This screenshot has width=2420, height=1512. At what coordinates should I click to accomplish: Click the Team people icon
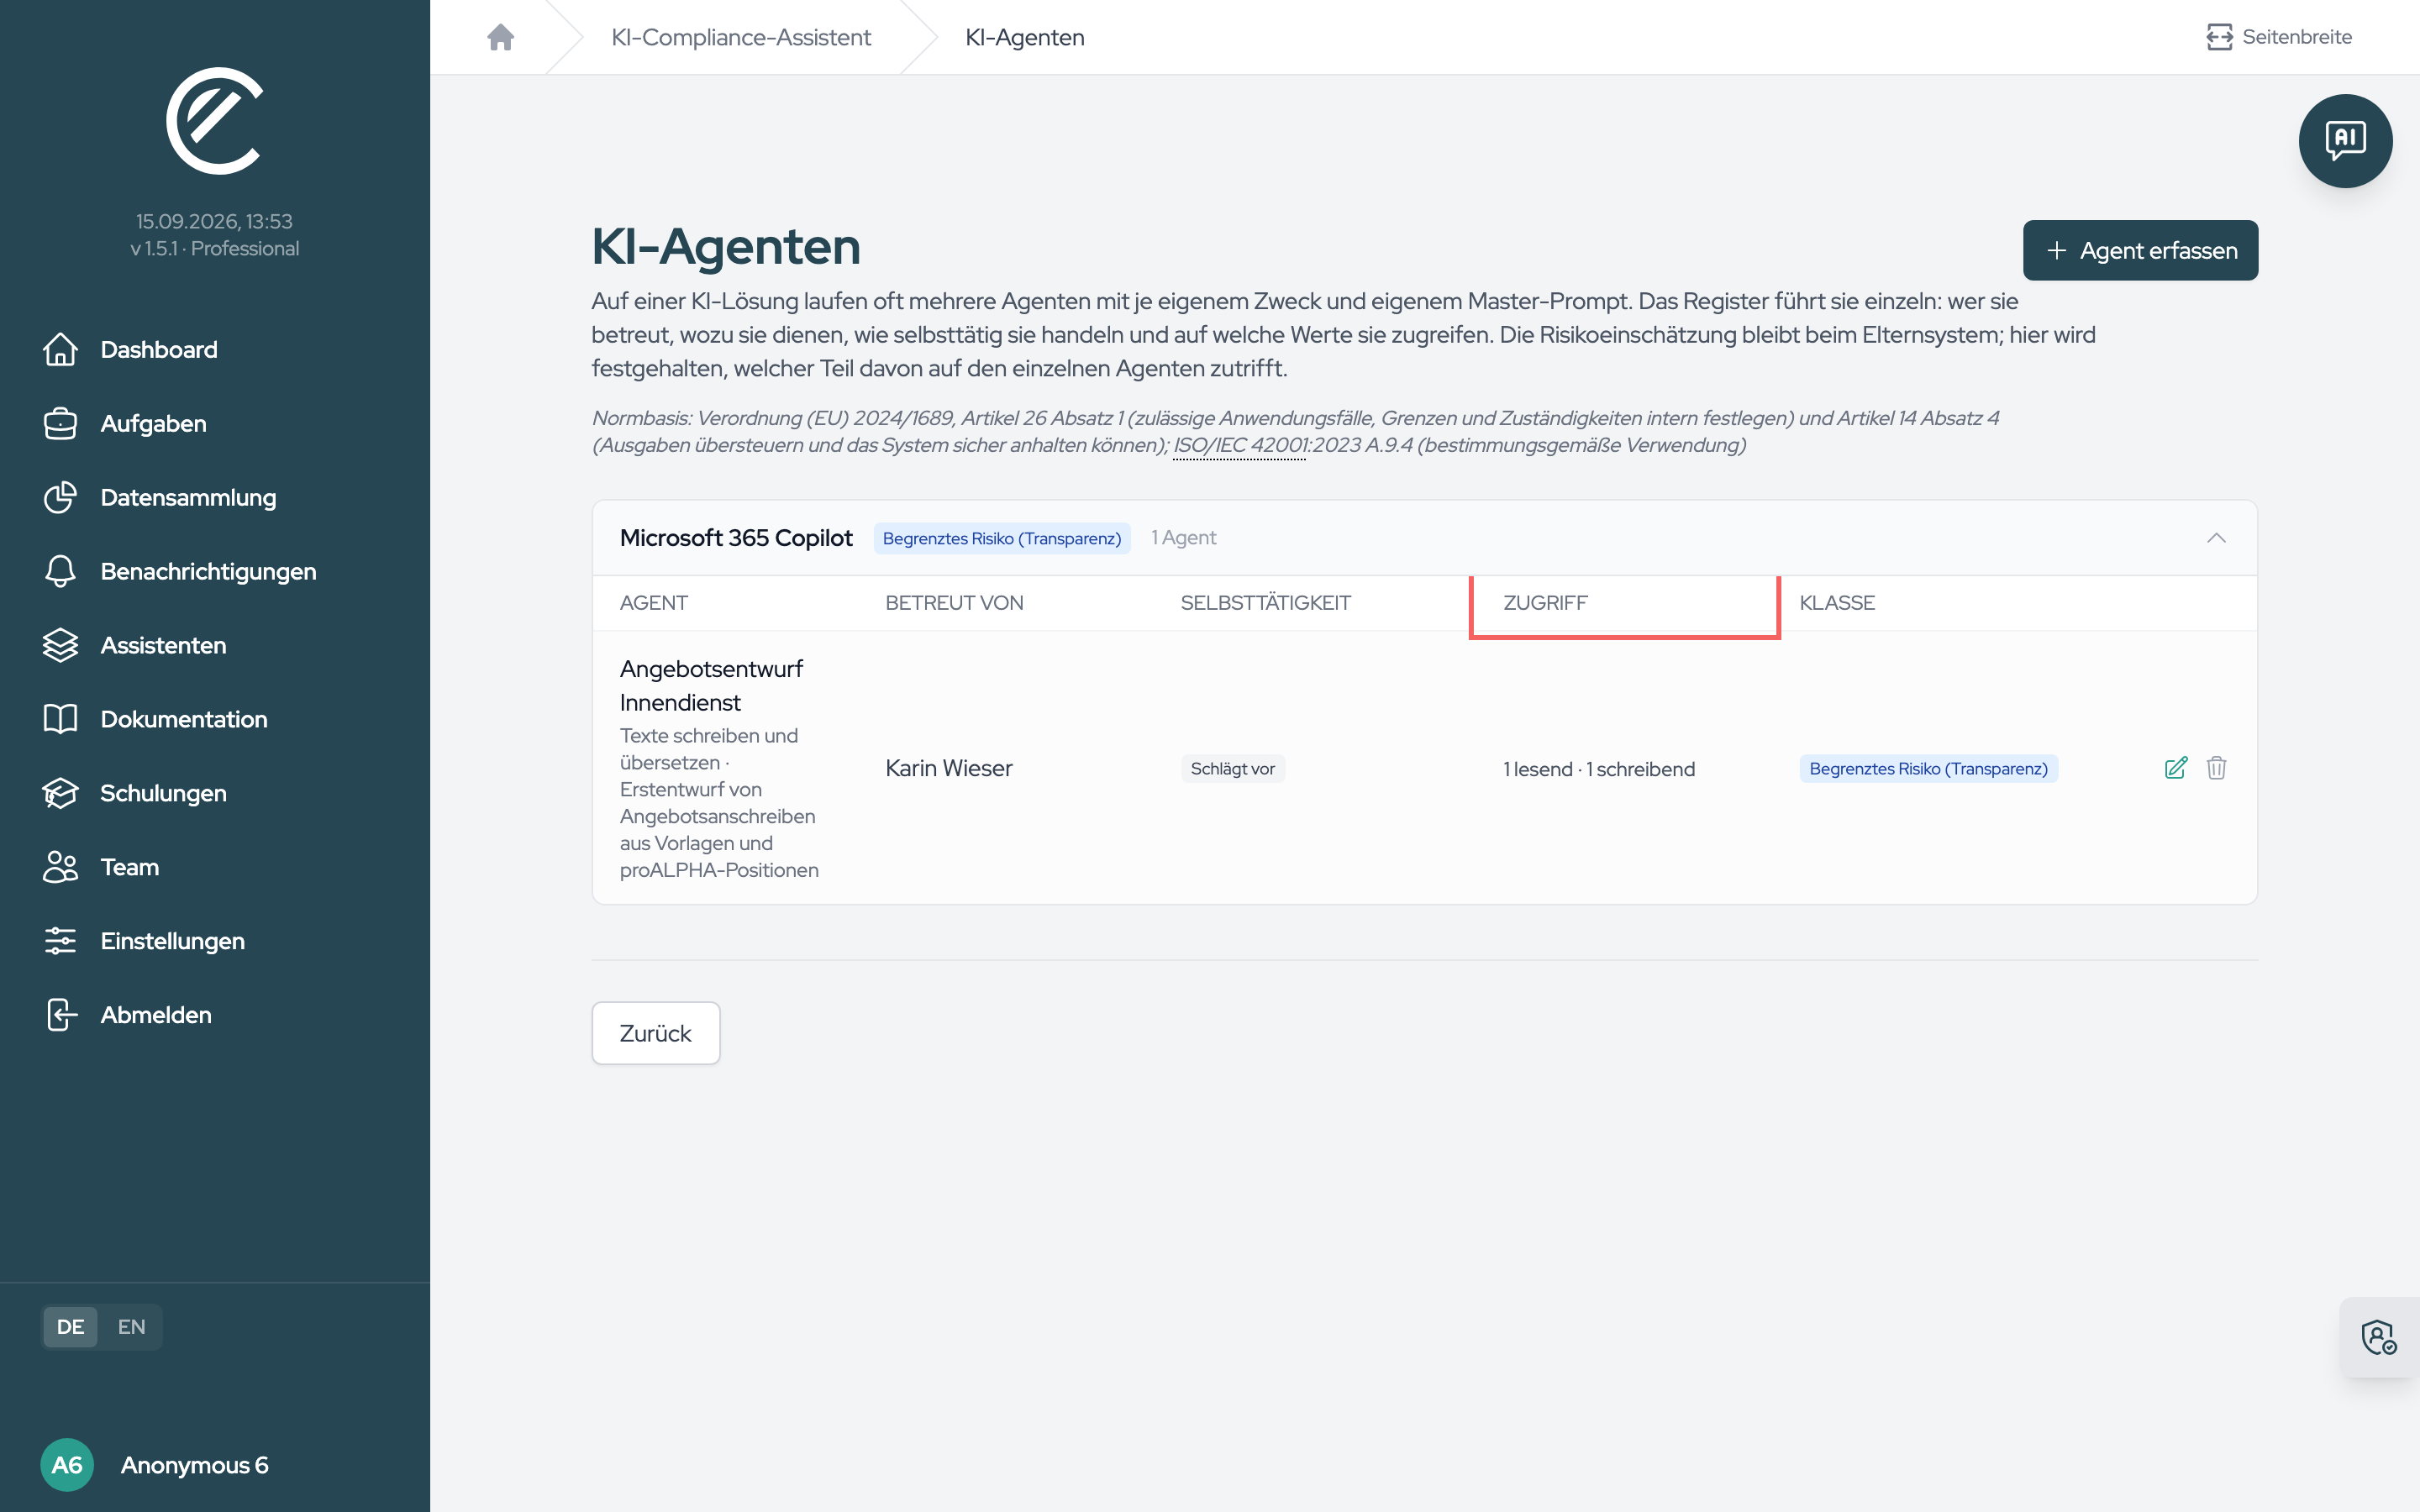pos(60,868)
